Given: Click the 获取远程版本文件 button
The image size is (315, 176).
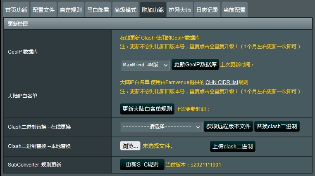Looking at the screenshot, I should 228,127.
